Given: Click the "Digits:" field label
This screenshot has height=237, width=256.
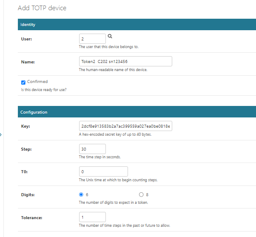Looking at the screenshot, I should pyautogui.click(x=28, y=195).
